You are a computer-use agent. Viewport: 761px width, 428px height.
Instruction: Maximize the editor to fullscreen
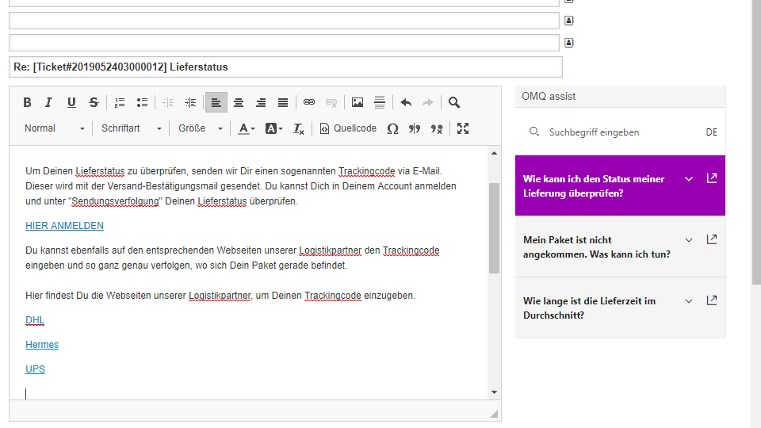463,128
